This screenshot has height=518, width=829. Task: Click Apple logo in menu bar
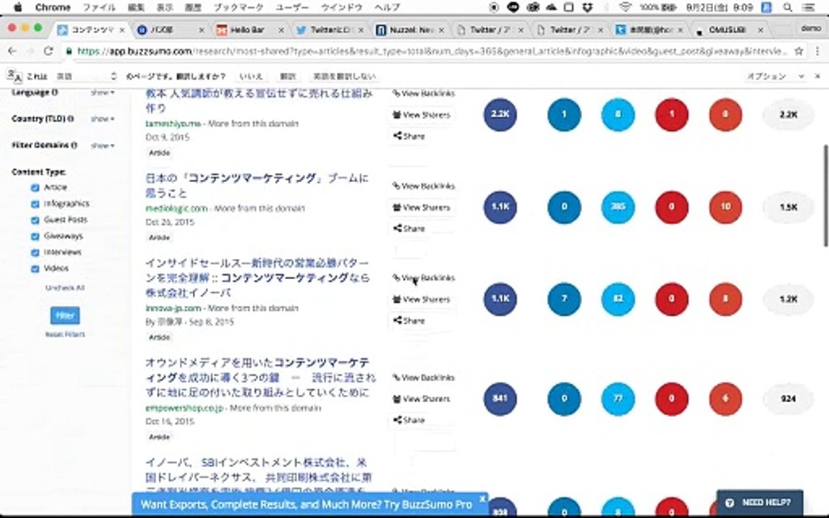tap(18, 7)
